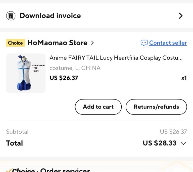Open the Choice Order services section
This screenshot has width=193, height=172.
click(x=50, y=170)
